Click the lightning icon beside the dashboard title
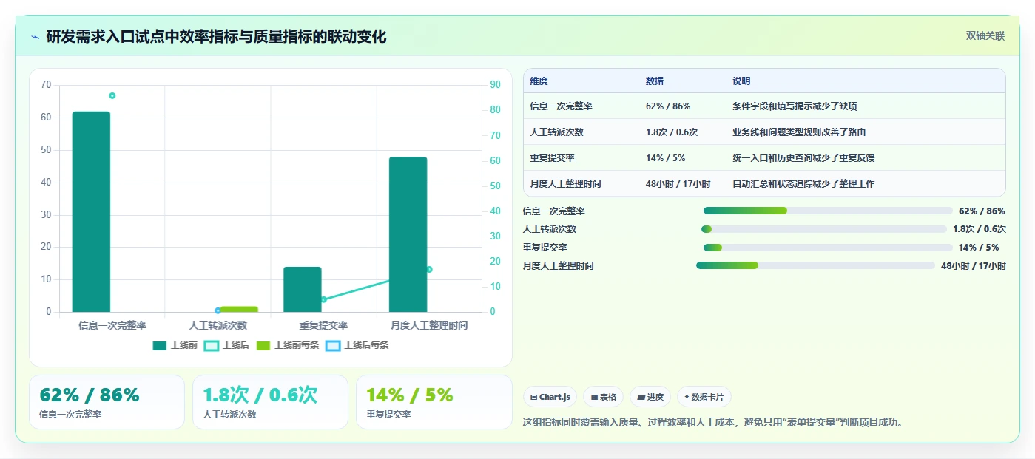1035x459 pixels. [x=35, y=37]
